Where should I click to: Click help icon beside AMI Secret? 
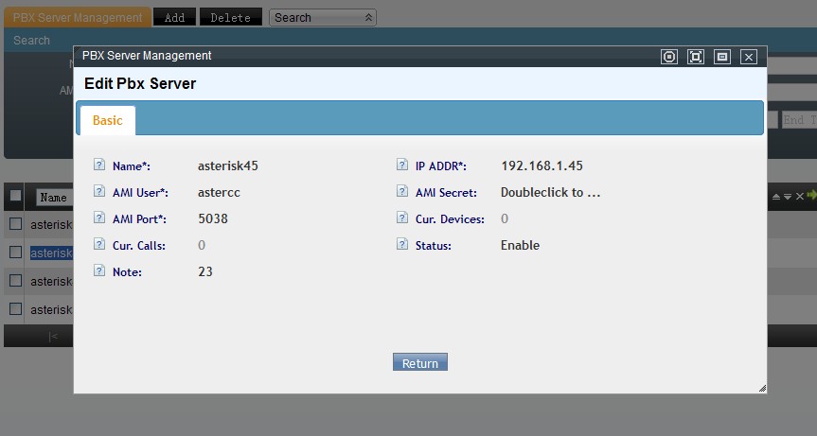coord(402,192)
